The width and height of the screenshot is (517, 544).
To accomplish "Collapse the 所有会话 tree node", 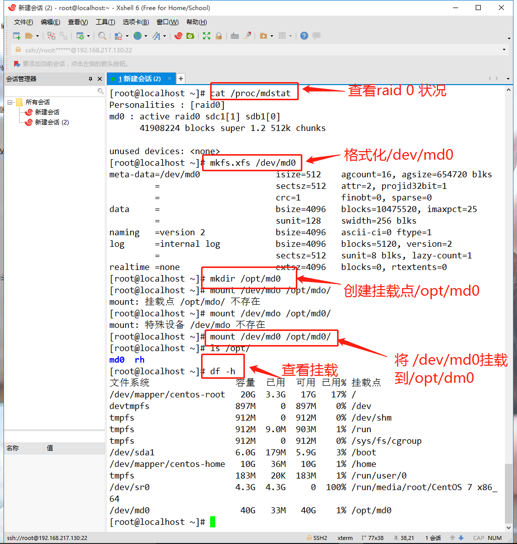I will 10,102.
